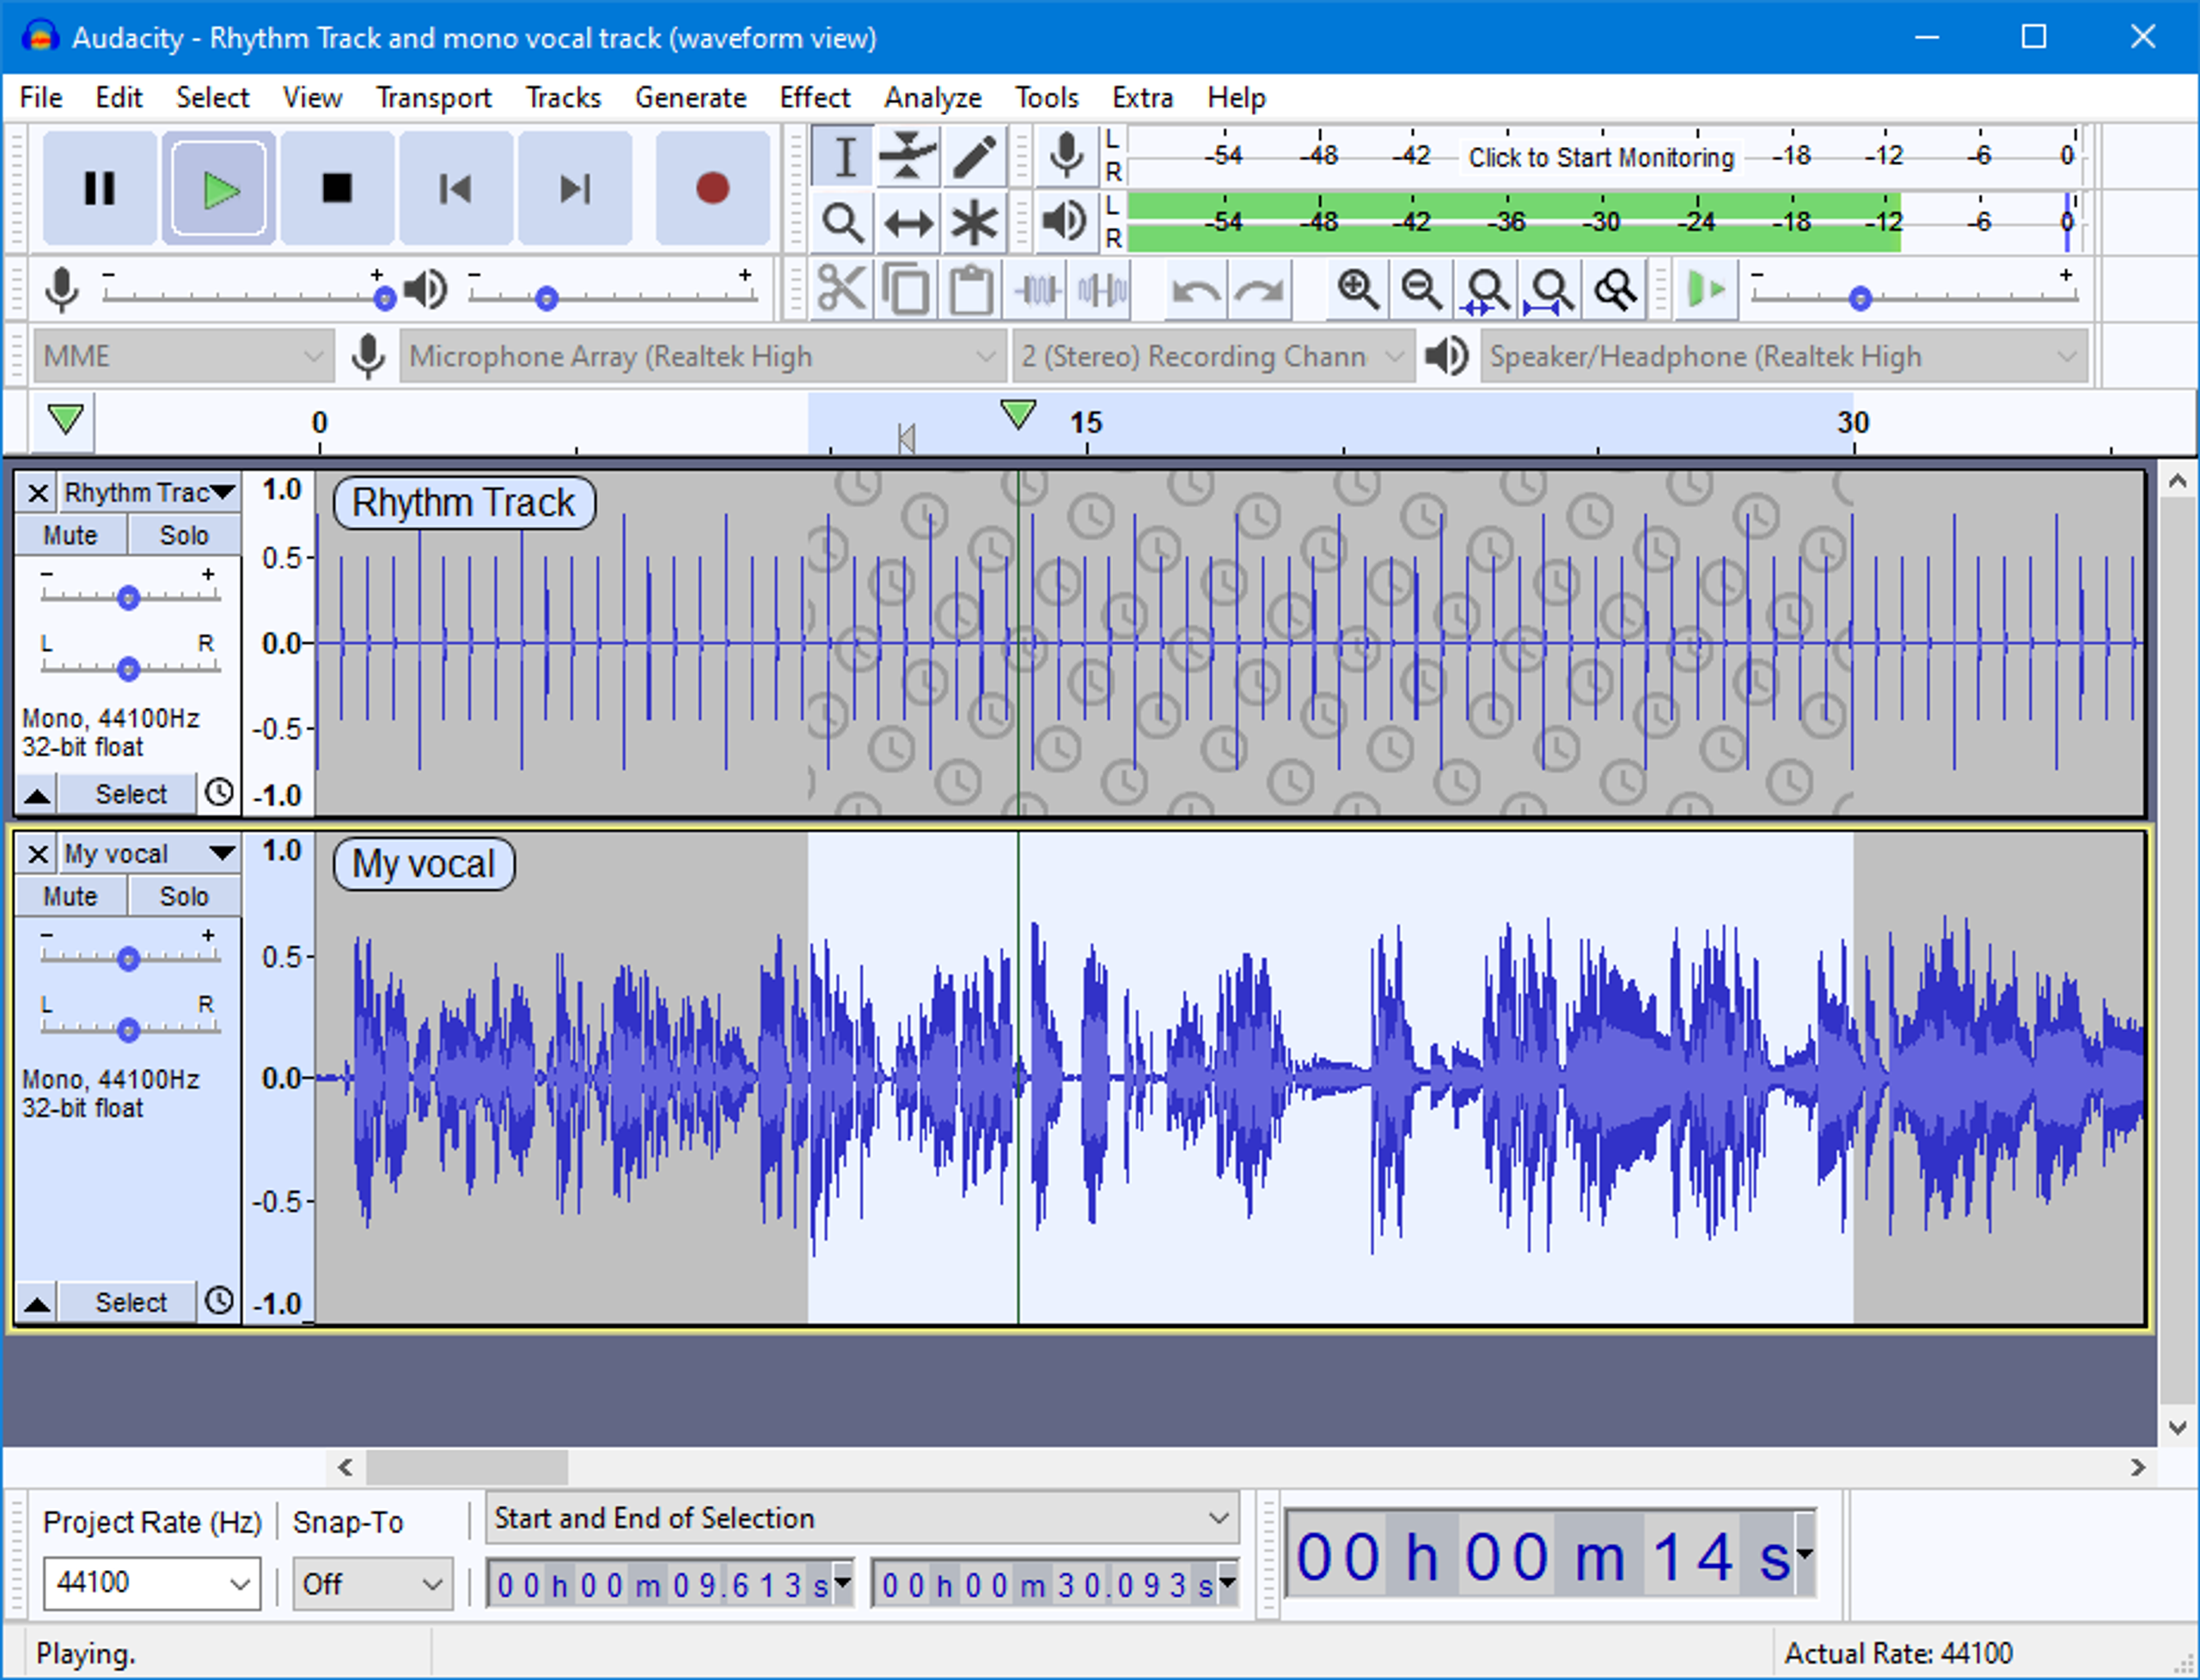Click the Trim Audio Outside Selection icon
The image size is (2200, 1680).
click(1038, 288)
